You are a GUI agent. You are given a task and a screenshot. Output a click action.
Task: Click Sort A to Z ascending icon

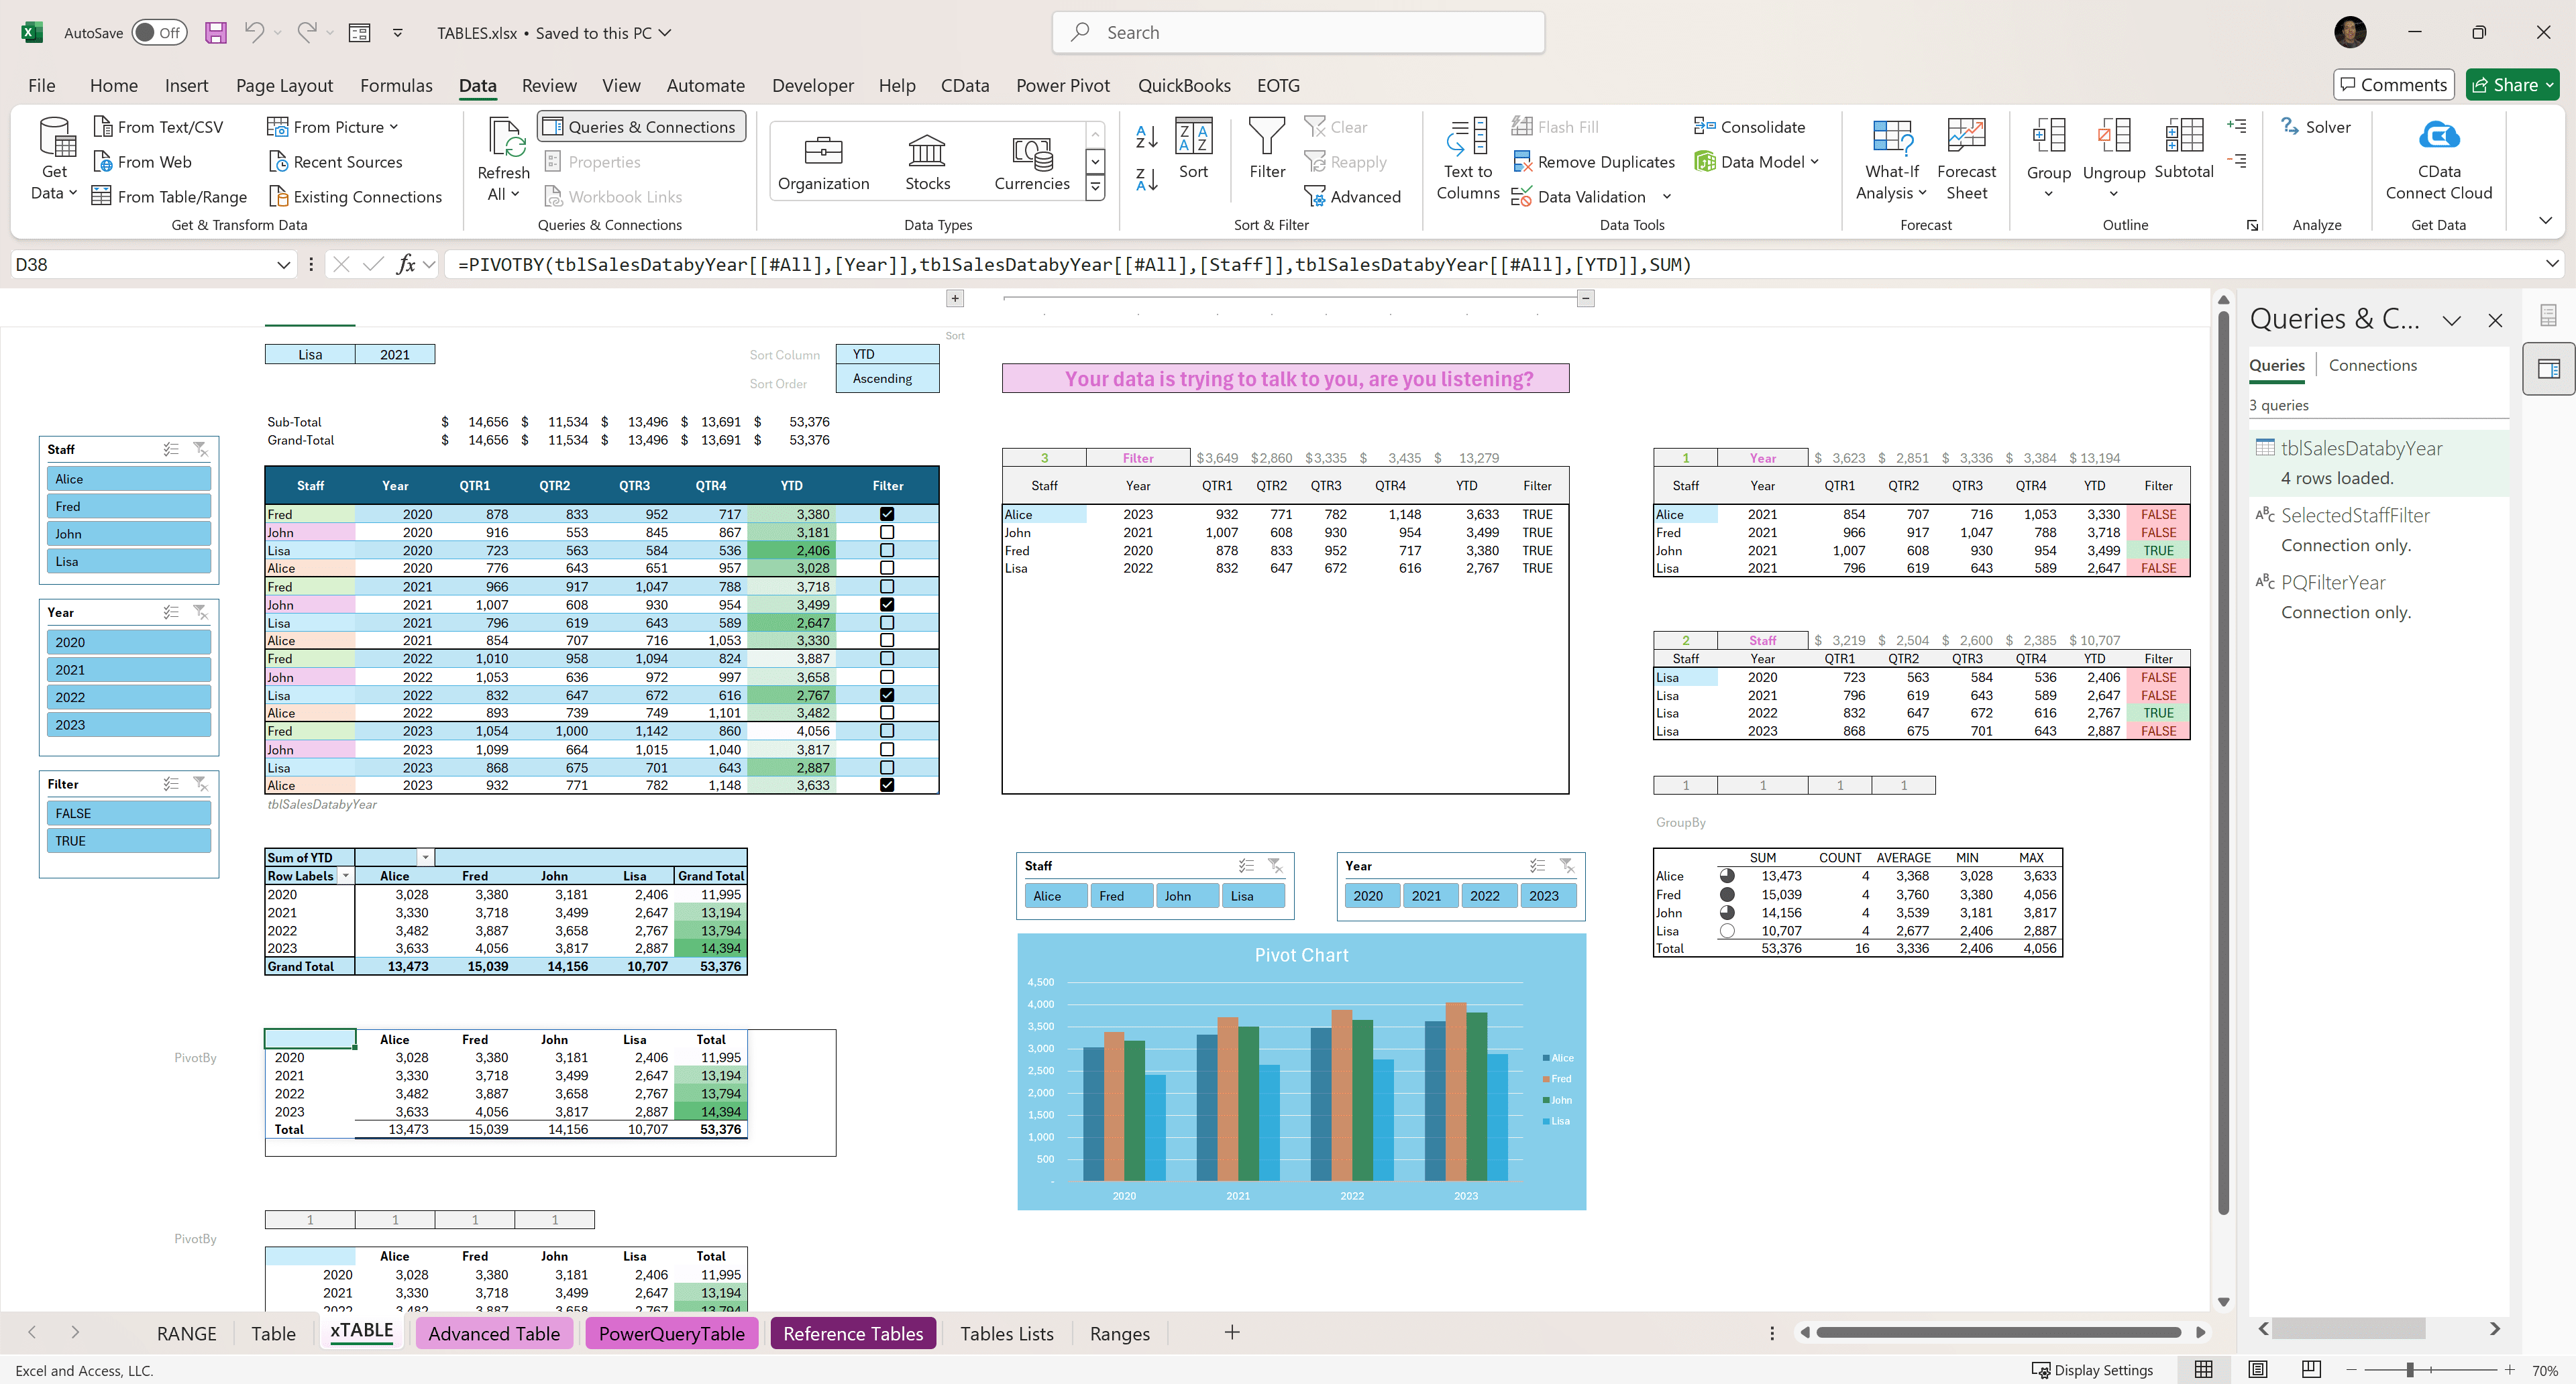[x=1147, y=137]
